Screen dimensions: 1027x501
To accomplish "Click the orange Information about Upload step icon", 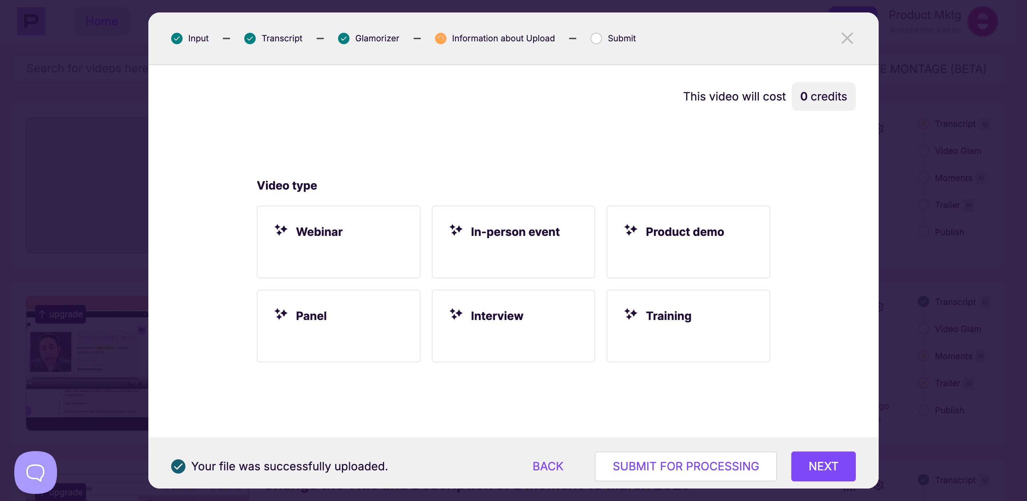I will (x=440, y=38).
